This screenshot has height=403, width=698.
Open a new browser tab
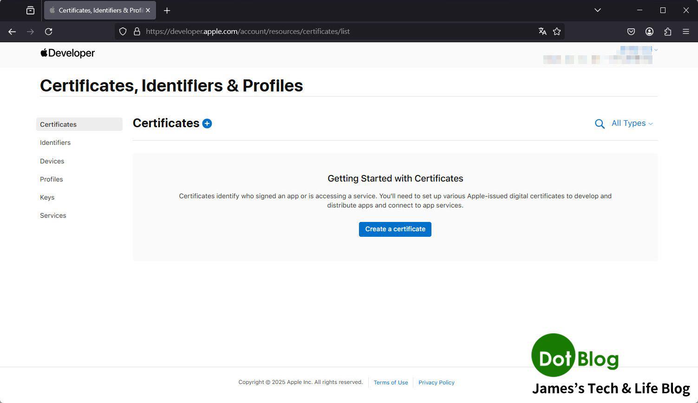click(x=167, y=11)
